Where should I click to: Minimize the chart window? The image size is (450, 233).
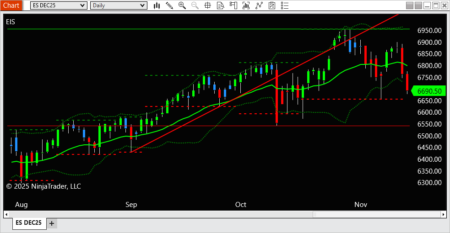(427, 5)
